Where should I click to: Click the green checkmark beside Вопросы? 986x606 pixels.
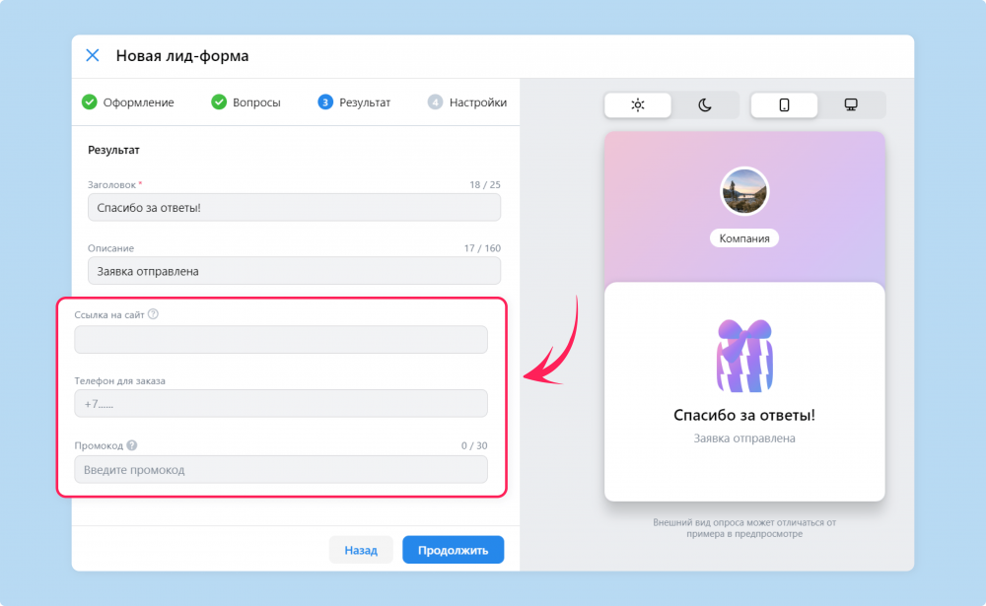point(219,101)
